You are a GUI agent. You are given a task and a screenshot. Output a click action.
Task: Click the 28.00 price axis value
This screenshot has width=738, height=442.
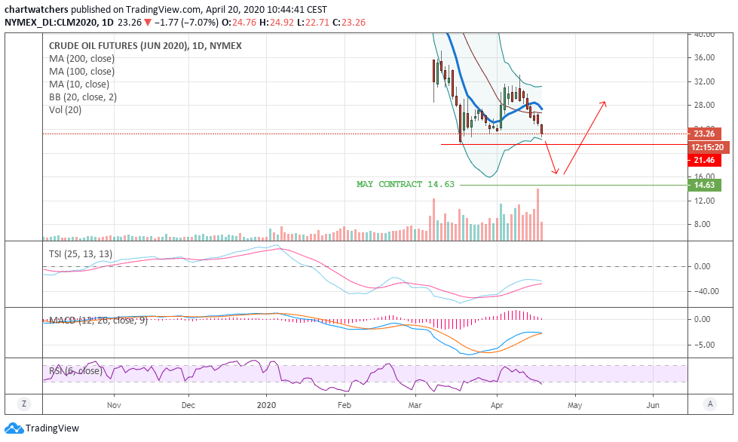704,105
